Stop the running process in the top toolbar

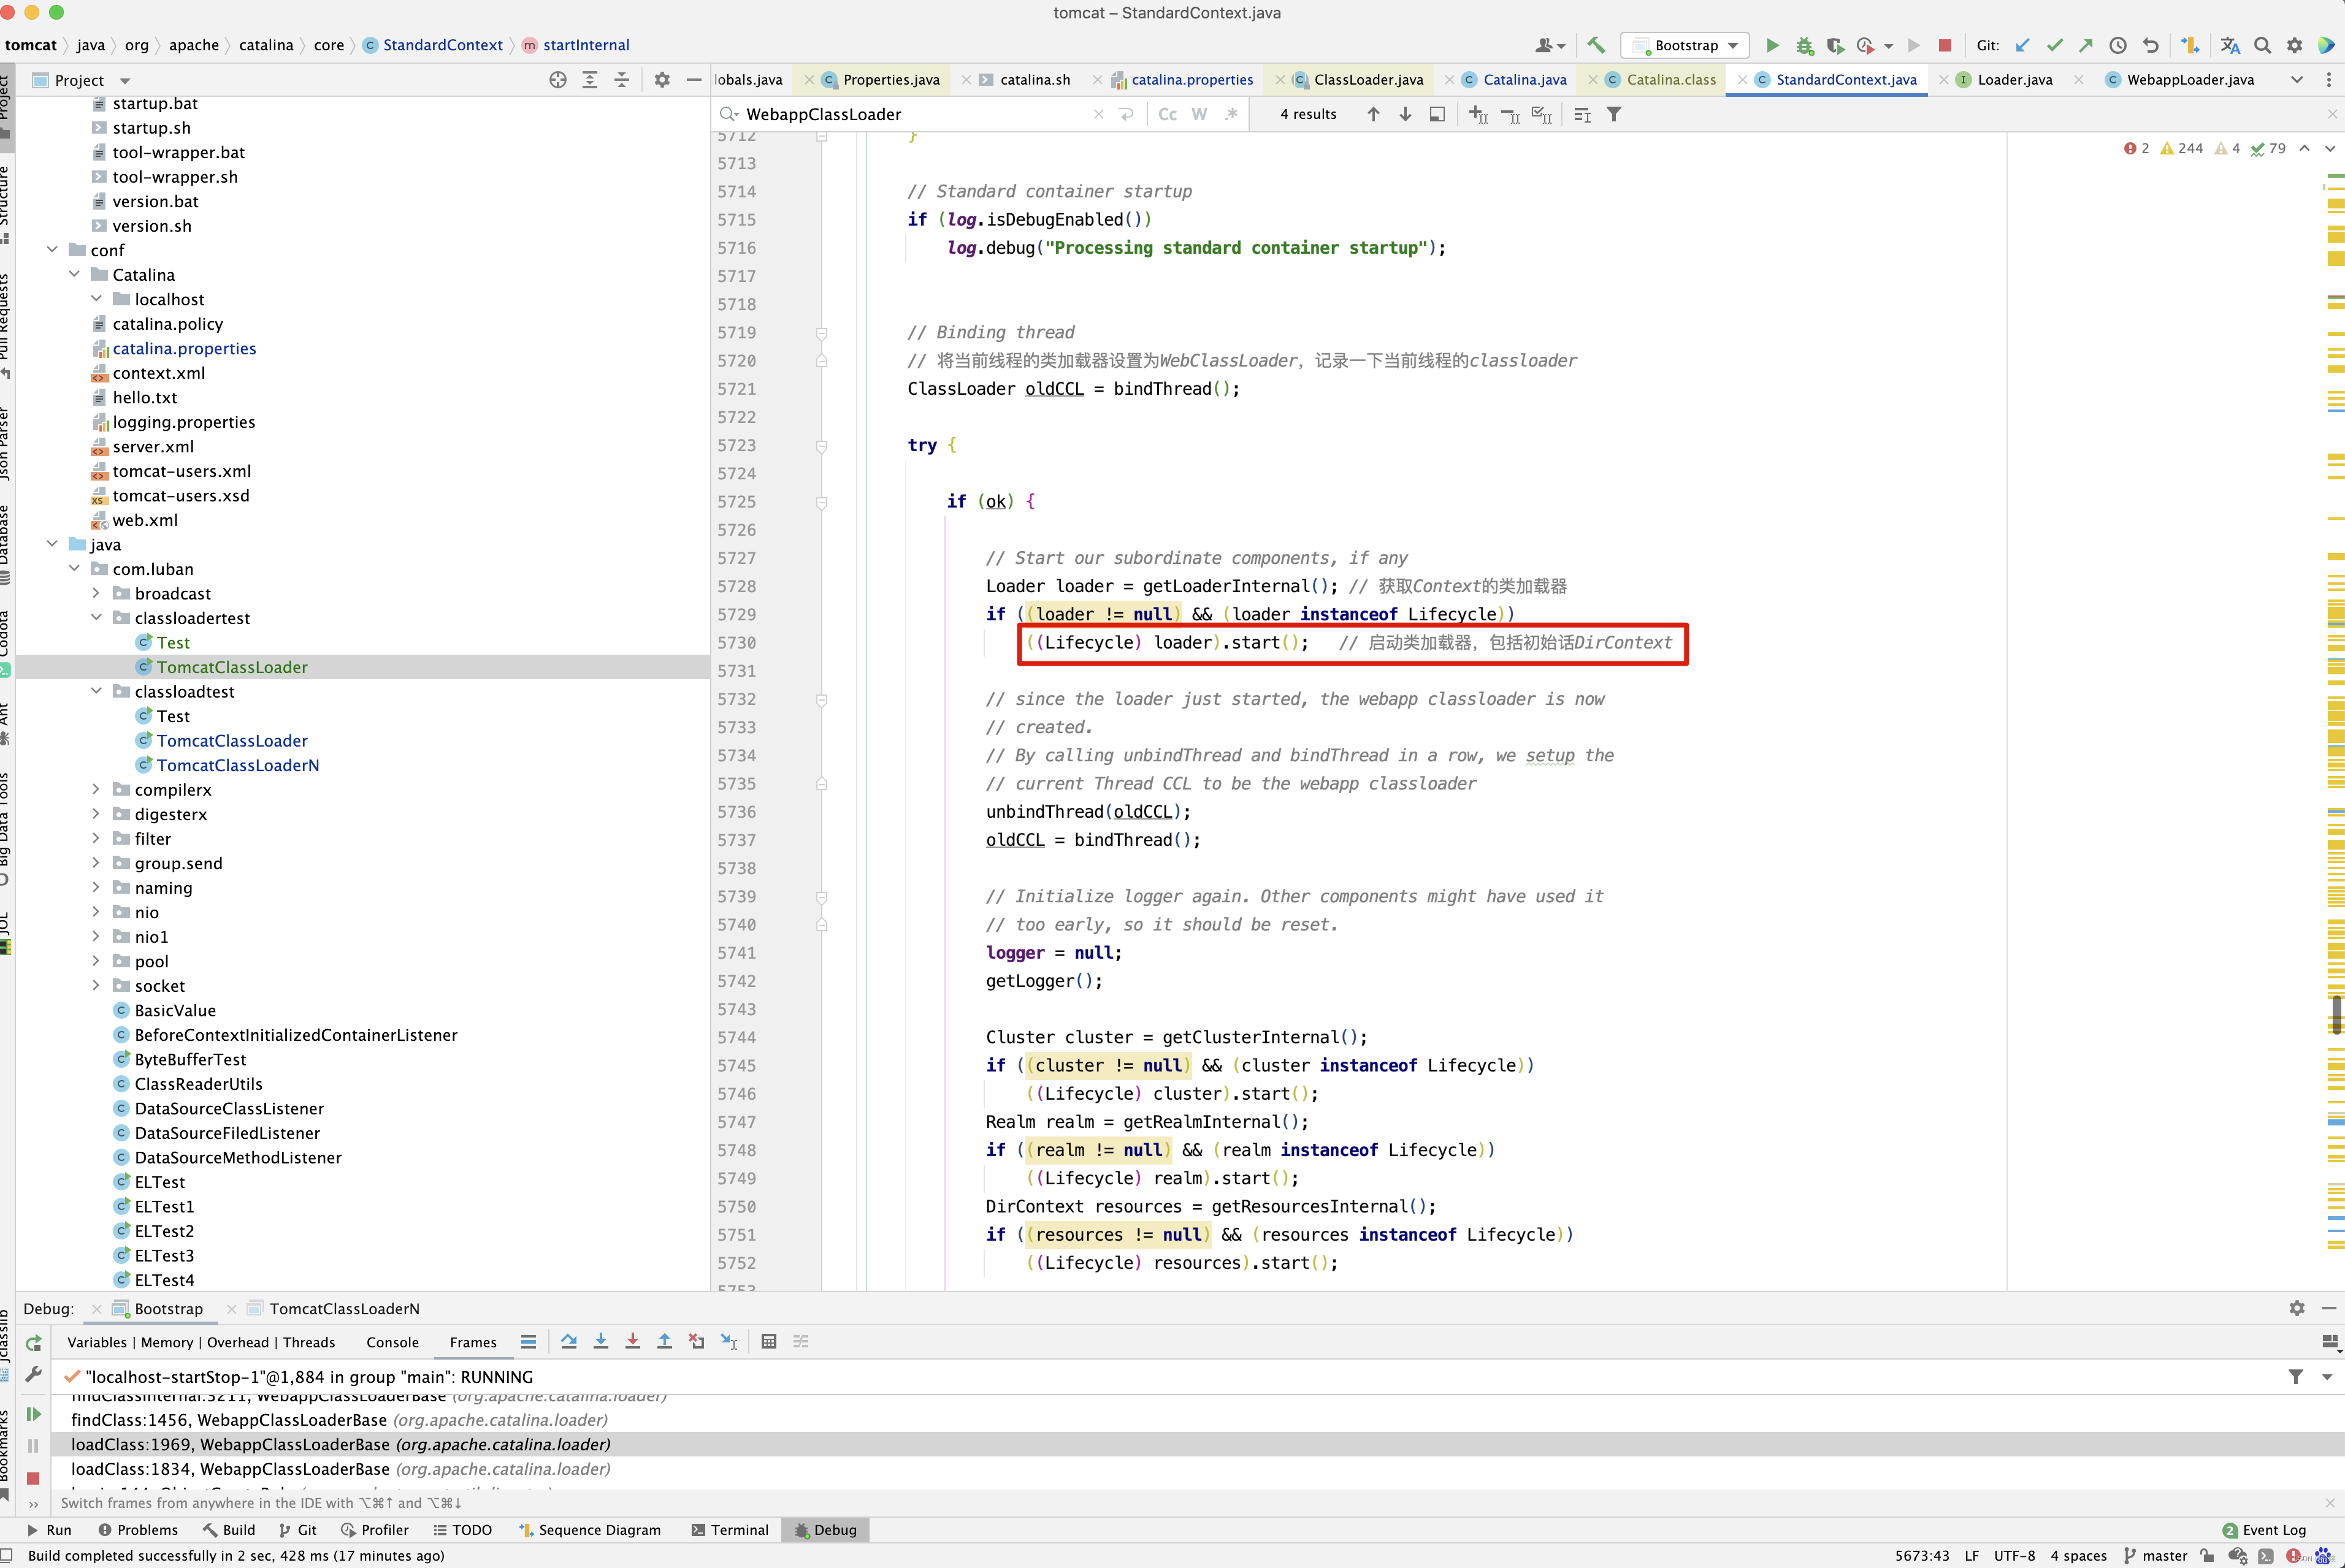click(1945, 45)
